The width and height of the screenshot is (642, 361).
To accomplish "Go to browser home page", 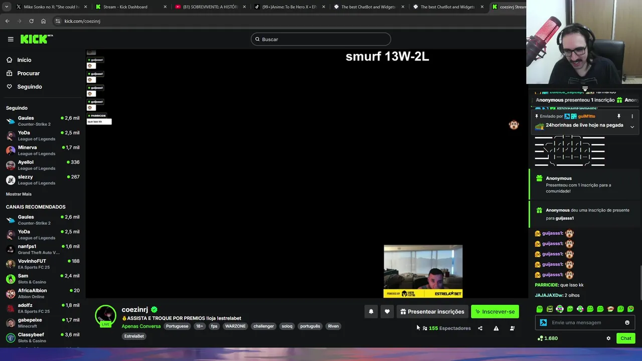I will pyautogui.click(x=43, y=21).
